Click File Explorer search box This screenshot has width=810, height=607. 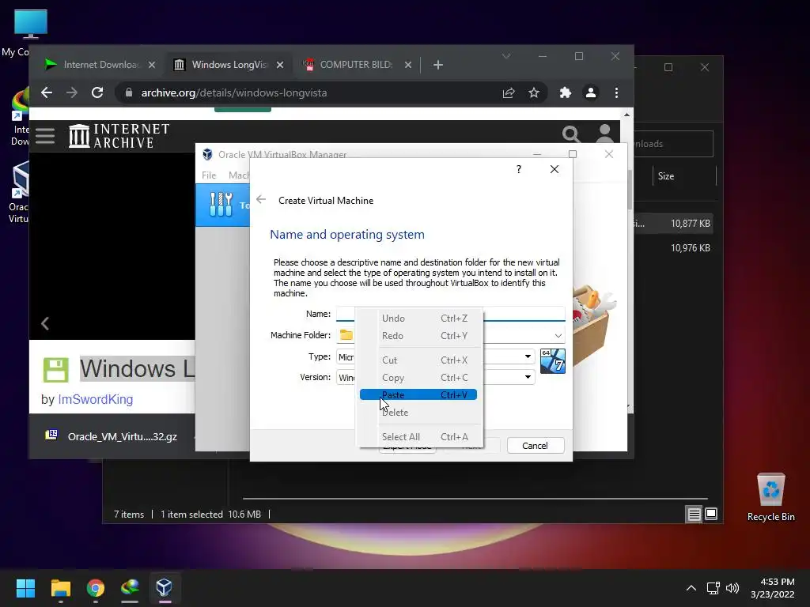[674, 144]
